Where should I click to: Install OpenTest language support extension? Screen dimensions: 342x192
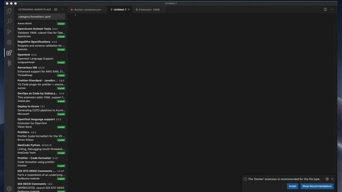coord(61,127)
